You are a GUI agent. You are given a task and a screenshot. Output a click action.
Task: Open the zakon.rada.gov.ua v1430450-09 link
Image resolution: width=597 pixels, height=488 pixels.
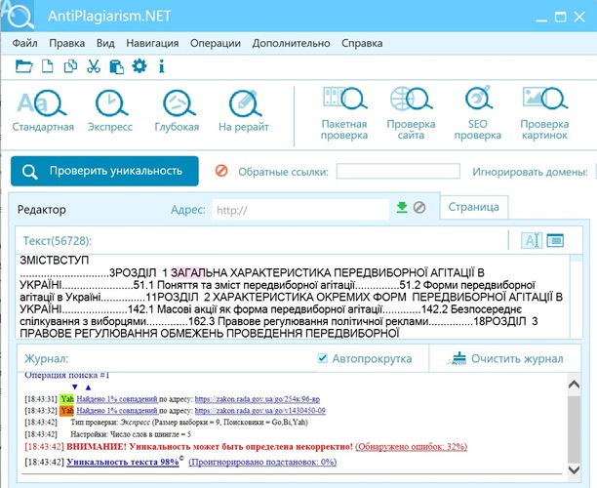[260, 411]
